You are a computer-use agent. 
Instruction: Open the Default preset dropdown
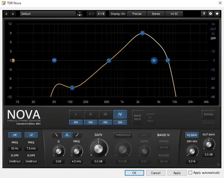pyautogui.click(x=48, y=14)
